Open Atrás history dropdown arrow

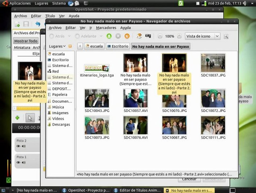69,36
